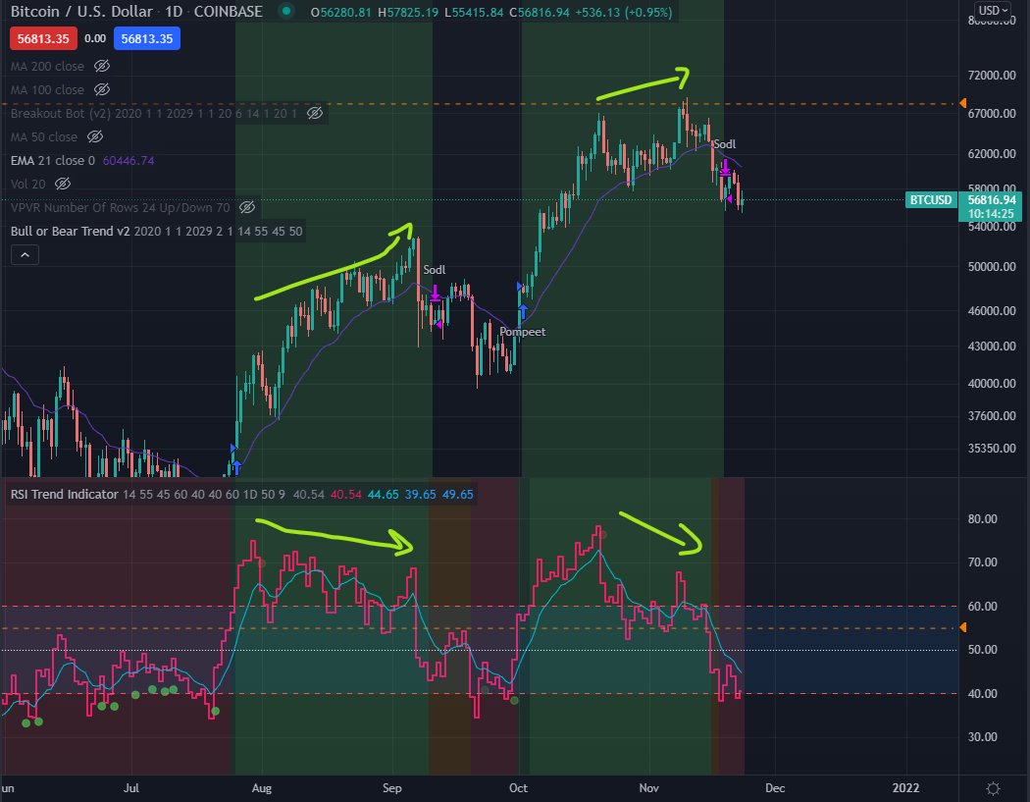Click the magenta sell arrow below November Sodl
Image resolution: width=1030 pixels, height=802 pixels.
pyautogui.click(x=725, y=168)
